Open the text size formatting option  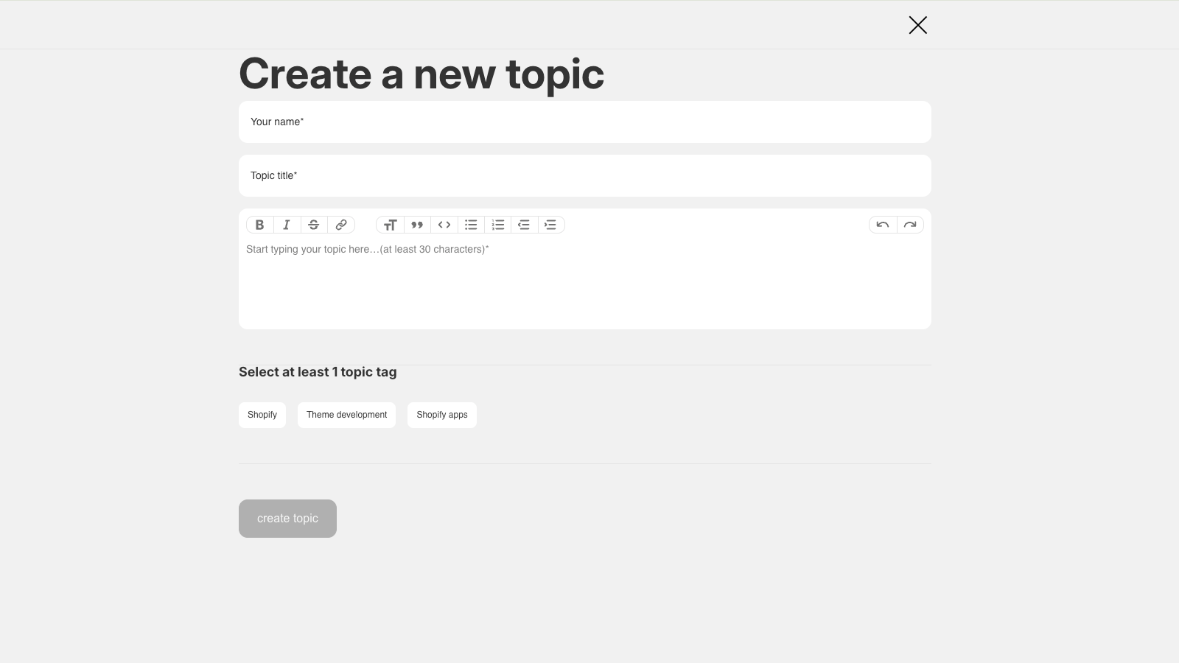click(x=391, y=225)
